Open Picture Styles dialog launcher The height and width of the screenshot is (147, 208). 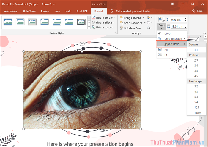[116, 33]
